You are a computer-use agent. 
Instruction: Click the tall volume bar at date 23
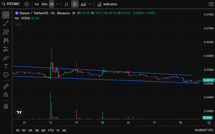pyautogui.click(x=50, y=105)
